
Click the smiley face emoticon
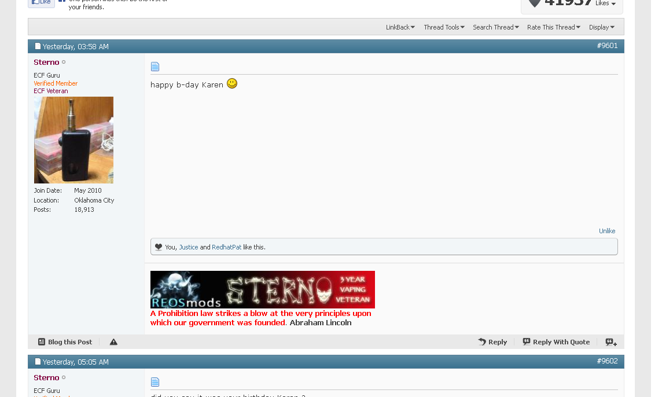click(x=232, y=83)
